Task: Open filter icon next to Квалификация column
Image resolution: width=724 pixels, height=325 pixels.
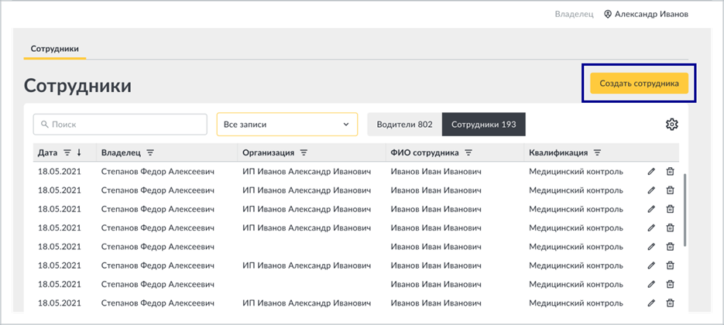Action: click(597, 152)
